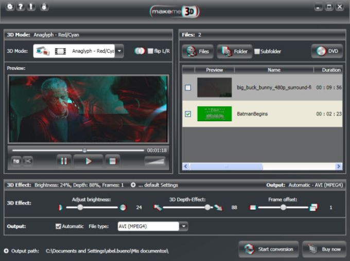Viewport: 350px width, 261px height.
Task: Sort by the Name column header
Action: click(274, 70)
